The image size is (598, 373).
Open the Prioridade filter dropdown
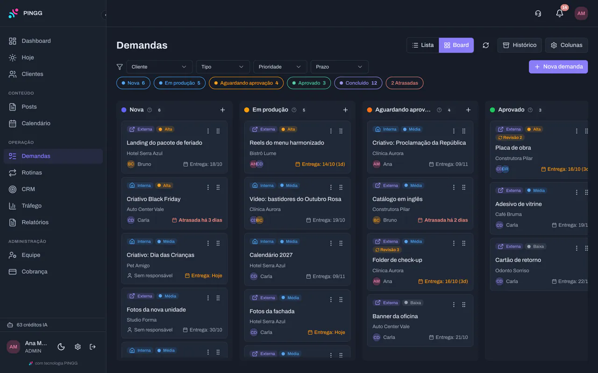[280, 67]
